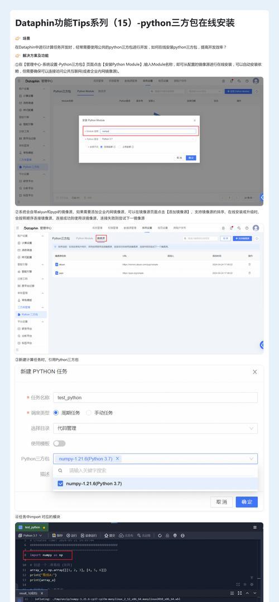Click the floating blue assistant button on 镜像源 page
The width and height of the screenshot is (279, 602).
point(262,345)
